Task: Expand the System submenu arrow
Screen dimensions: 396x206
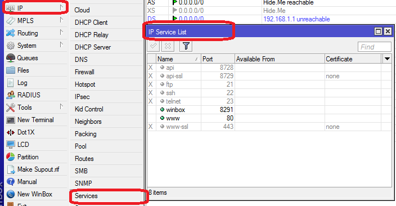Action: [61, 44]
